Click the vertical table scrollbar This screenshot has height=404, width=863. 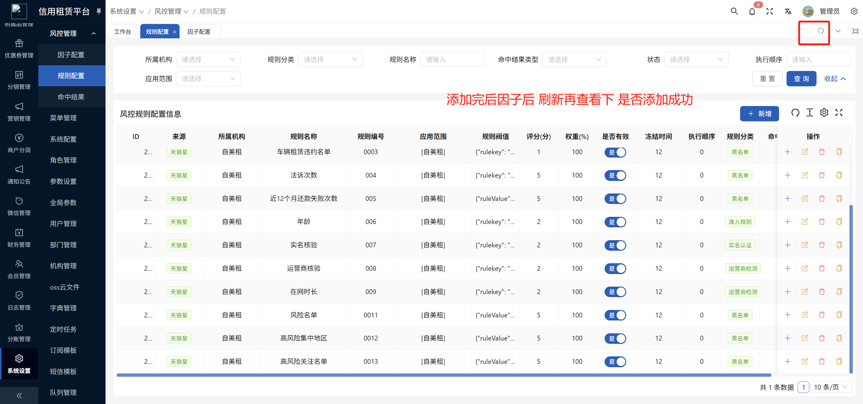pyautogui.click(x=851, y=289)
